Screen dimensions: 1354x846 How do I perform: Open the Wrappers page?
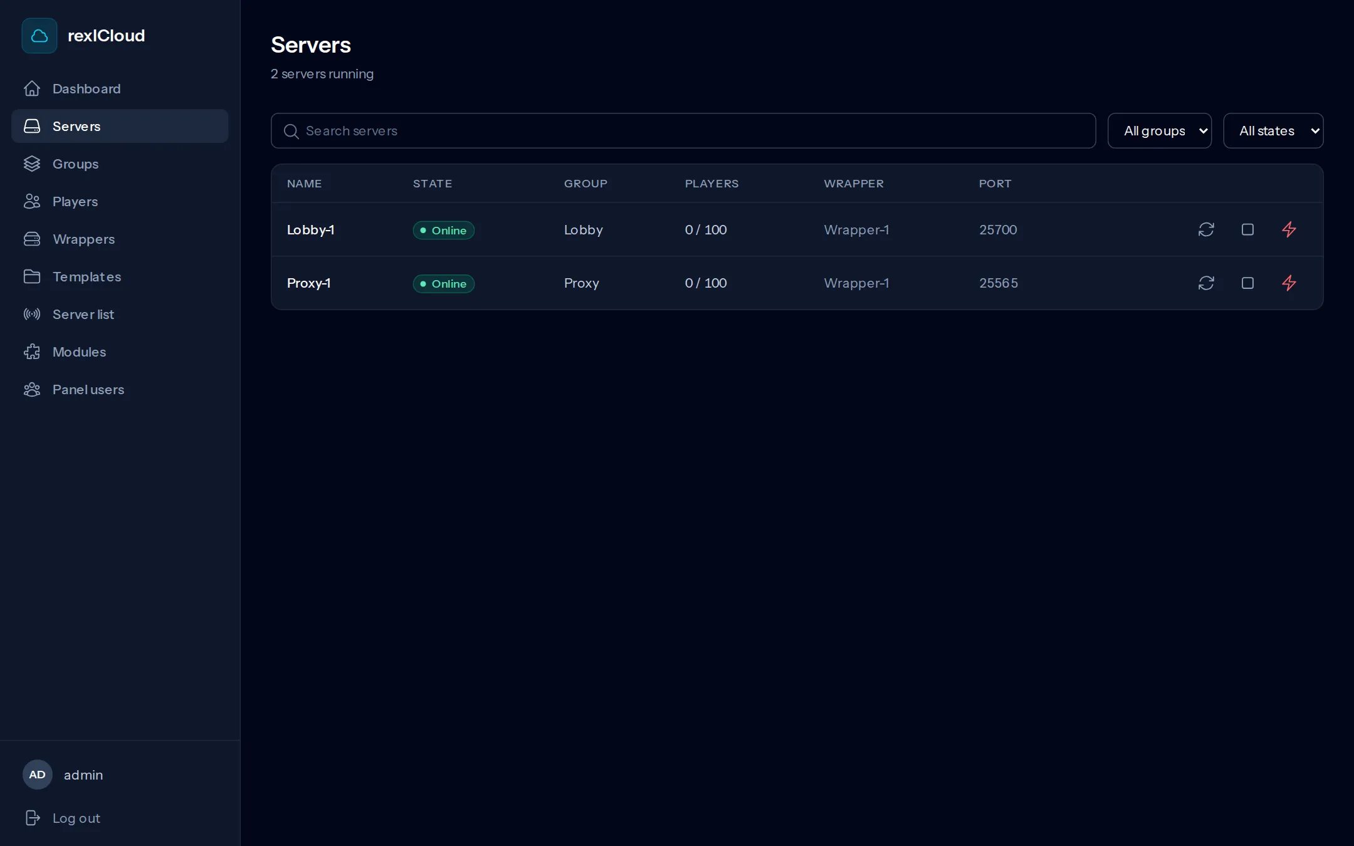click(120, 239)
